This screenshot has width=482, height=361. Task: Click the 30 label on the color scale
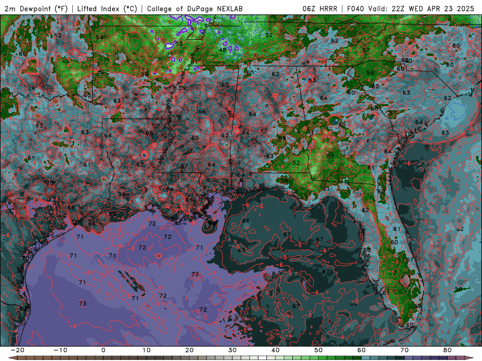(233, 350)
